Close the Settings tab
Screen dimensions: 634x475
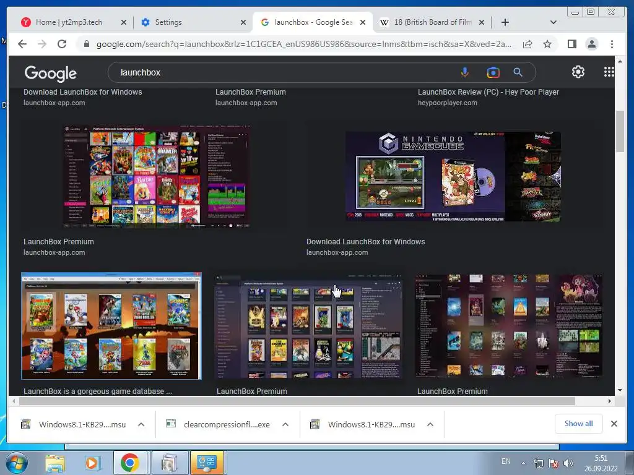(243, 22)
